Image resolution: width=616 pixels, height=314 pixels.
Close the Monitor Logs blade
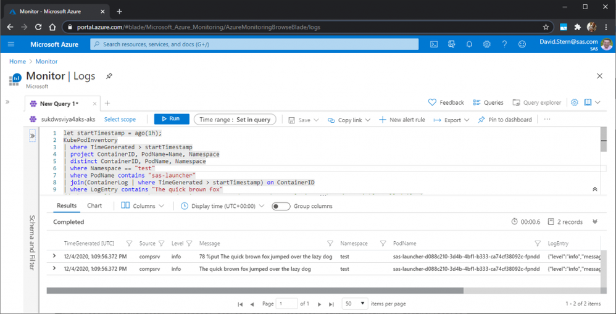pyautogui.click(x=599, y=76)
